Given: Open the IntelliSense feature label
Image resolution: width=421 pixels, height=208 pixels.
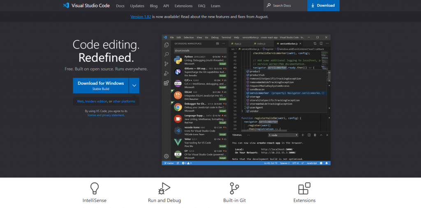Looking at the screenshot, I should coord(95,200).
